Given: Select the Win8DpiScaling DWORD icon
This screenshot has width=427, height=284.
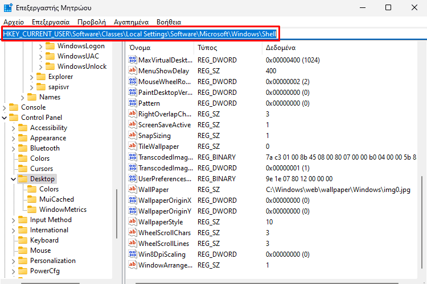Looking at the screenshot, I should pos(133,254).
